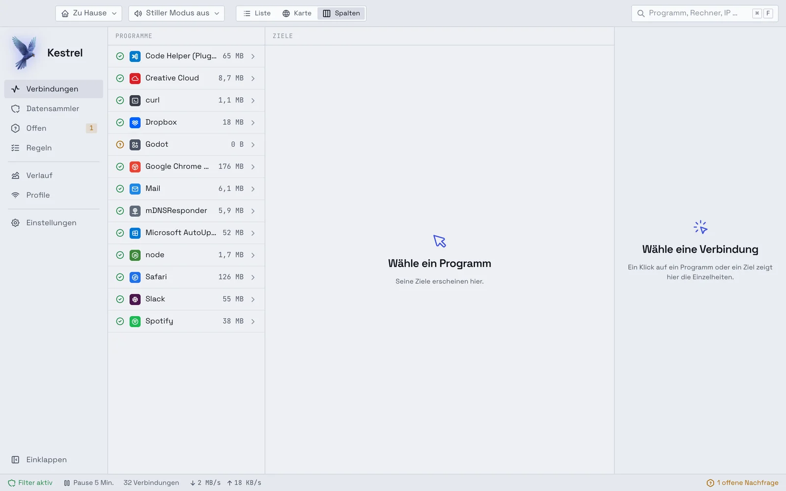Viewport: 786px width, 491px height.
Task: Toggle the green allow check for Mail
Action: pos(120,189)
